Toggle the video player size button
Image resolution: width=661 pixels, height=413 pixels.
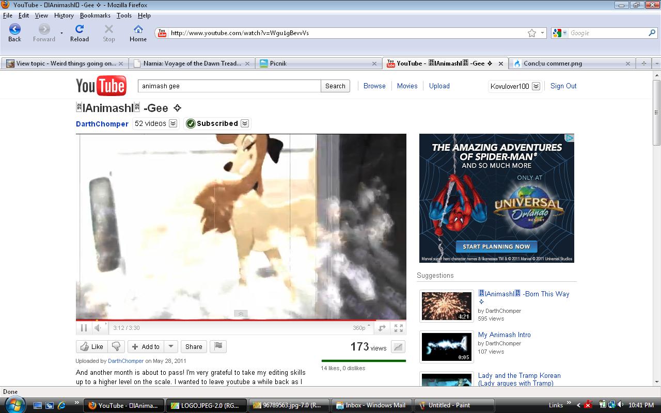[x=382, y=328]
